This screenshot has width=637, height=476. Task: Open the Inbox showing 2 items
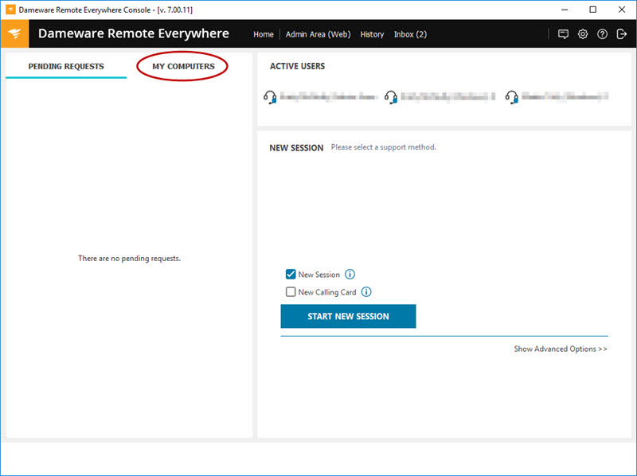410,34
